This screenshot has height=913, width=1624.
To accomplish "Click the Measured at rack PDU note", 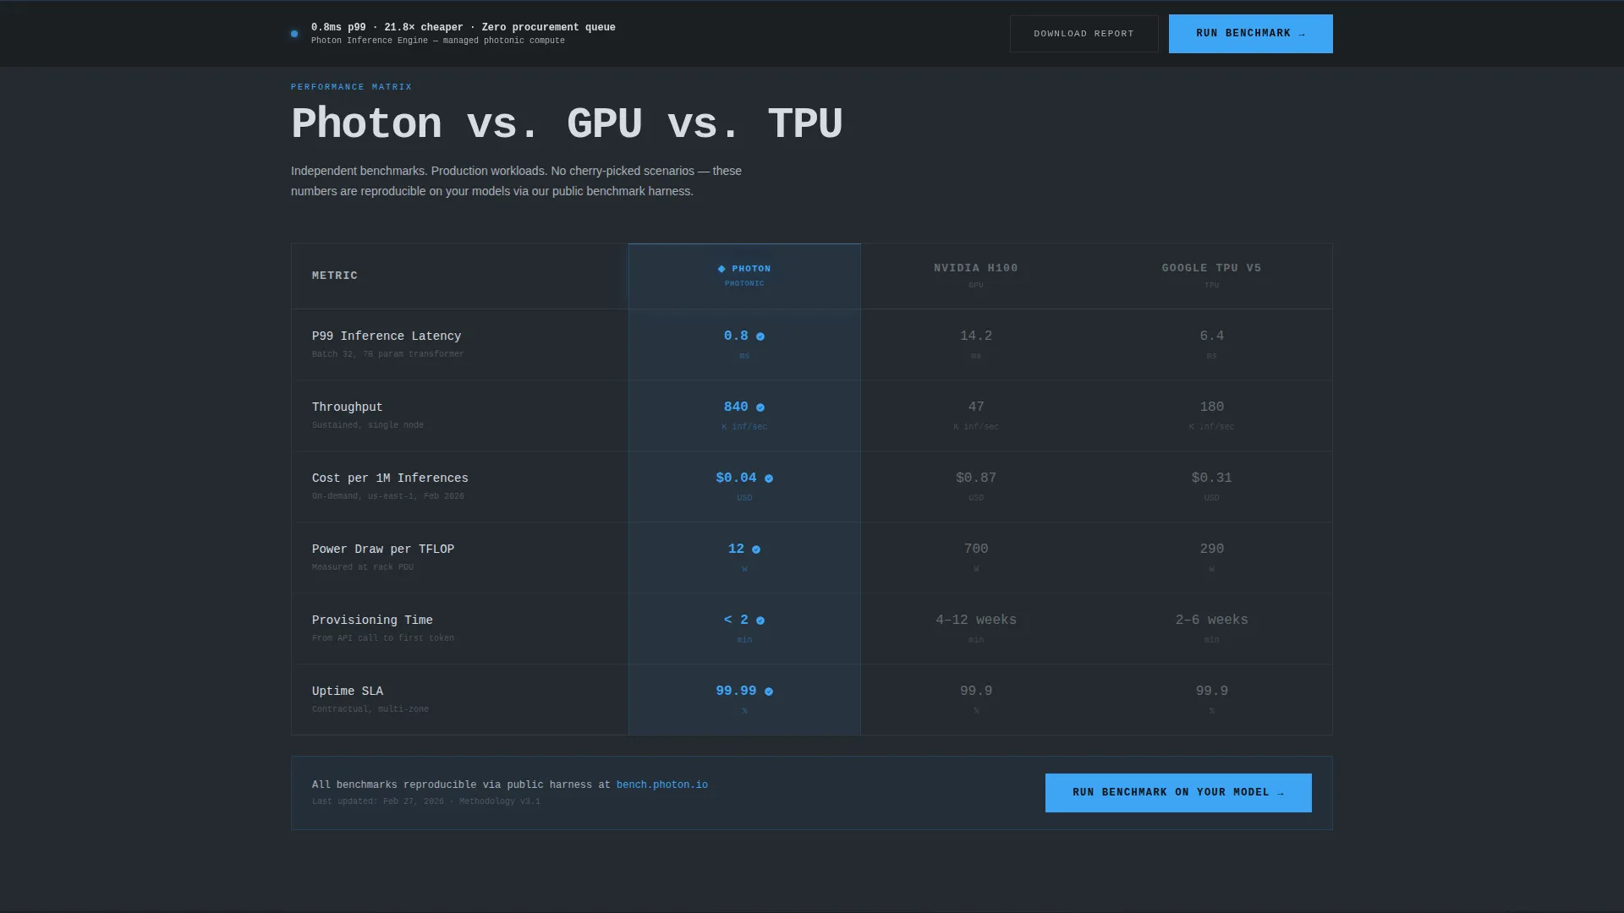I will (362, 567).
